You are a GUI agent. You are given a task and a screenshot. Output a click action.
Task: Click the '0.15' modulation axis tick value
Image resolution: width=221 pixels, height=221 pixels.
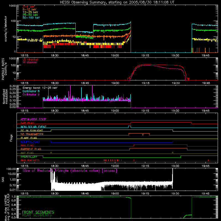click(x=13, y=97)
